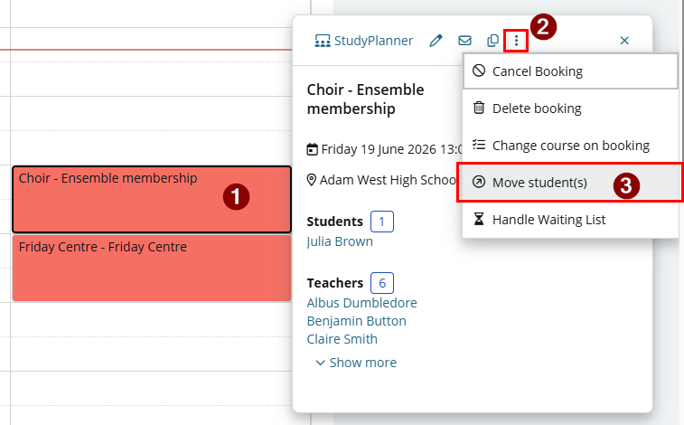The image size is (684, 425).
Task: Choose Move student(s) option
Action: point(570,183)
